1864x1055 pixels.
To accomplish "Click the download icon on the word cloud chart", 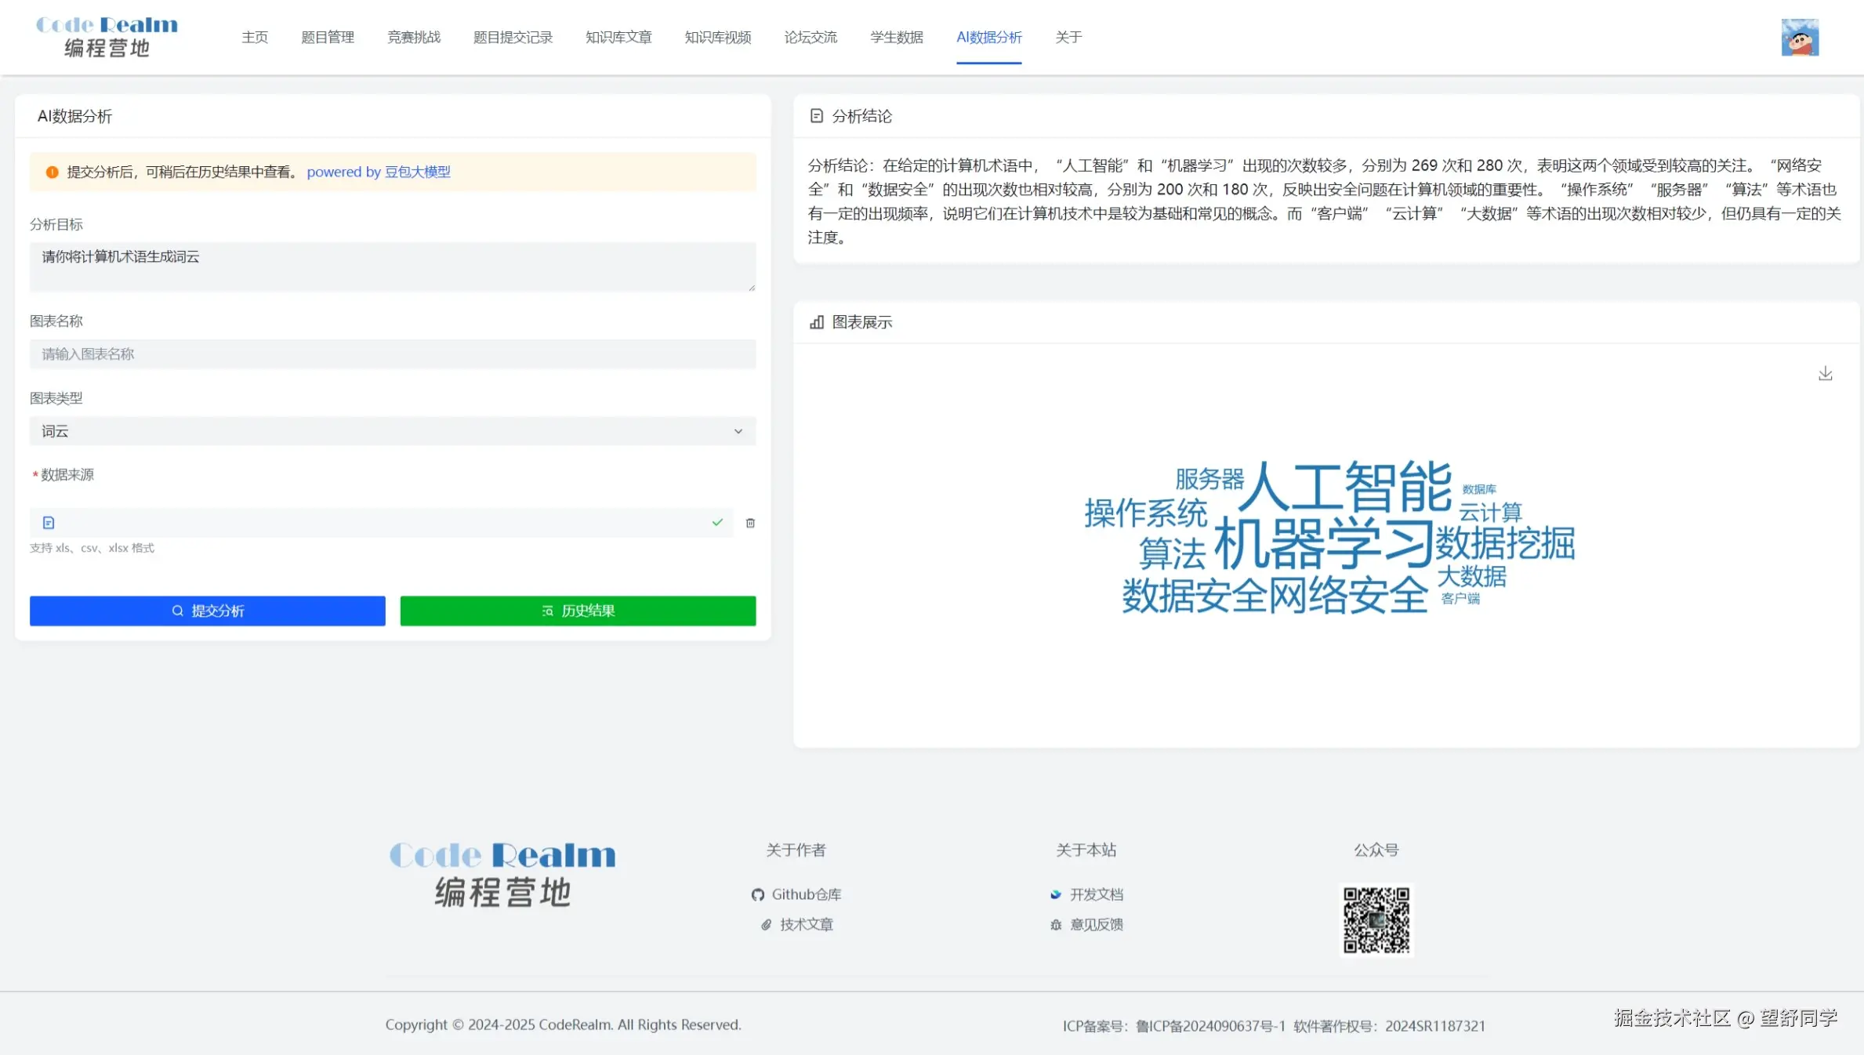I will [x=1826, y=374].
